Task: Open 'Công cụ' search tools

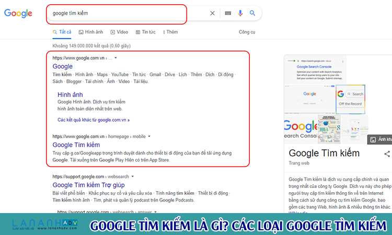Action: (247, 32)
